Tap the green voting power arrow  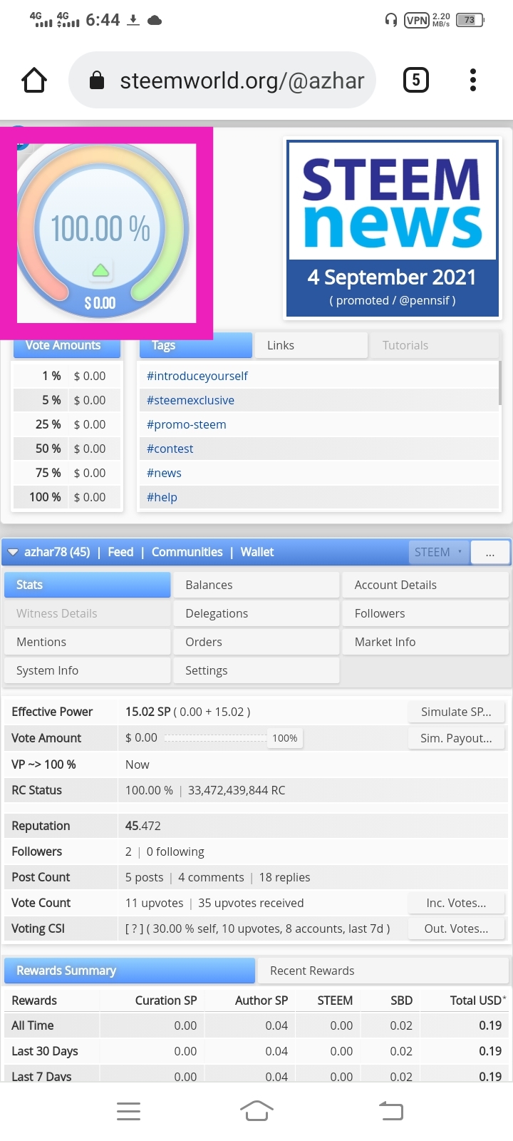tap(100, 270)
